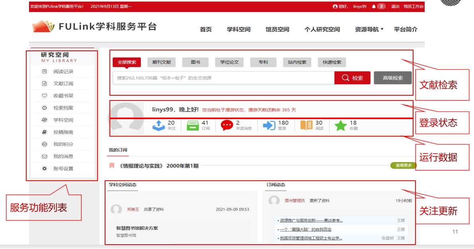The height and width of the screenshot is (249, 474).
Task: Click the 投稿指南 book icon
Action: tap(45, 132)
